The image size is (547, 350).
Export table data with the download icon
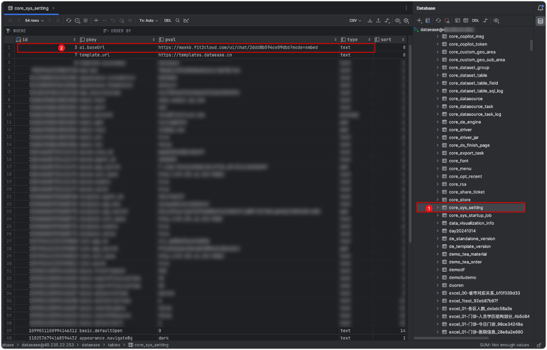click(370, 21)
